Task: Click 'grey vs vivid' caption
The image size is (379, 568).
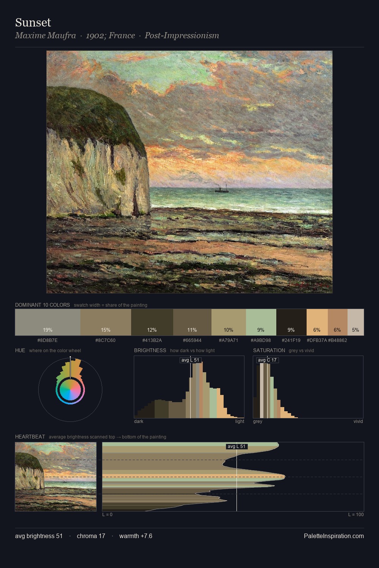Action: (x=301, y=351)
